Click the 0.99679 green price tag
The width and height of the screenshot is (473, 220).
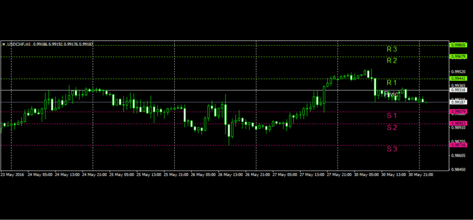click(458, 57)
